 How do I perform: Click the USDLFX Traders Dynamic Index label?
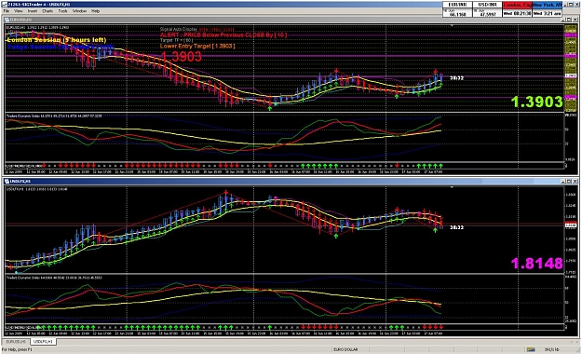(x=54, y=278)
